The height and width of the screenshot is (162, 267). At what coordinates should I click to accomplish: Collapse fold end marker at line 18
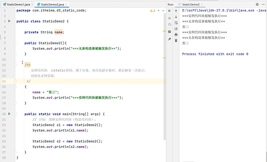[x=15, y=103]
